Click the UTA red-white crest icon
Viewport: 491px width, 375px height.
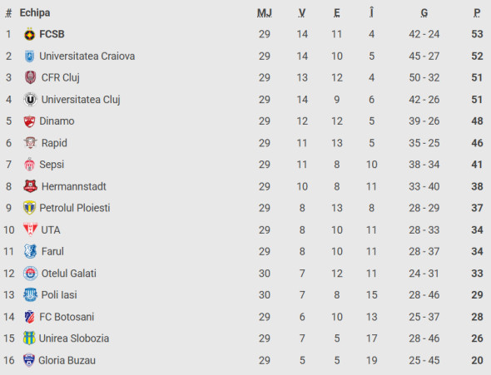coord(30,229)
